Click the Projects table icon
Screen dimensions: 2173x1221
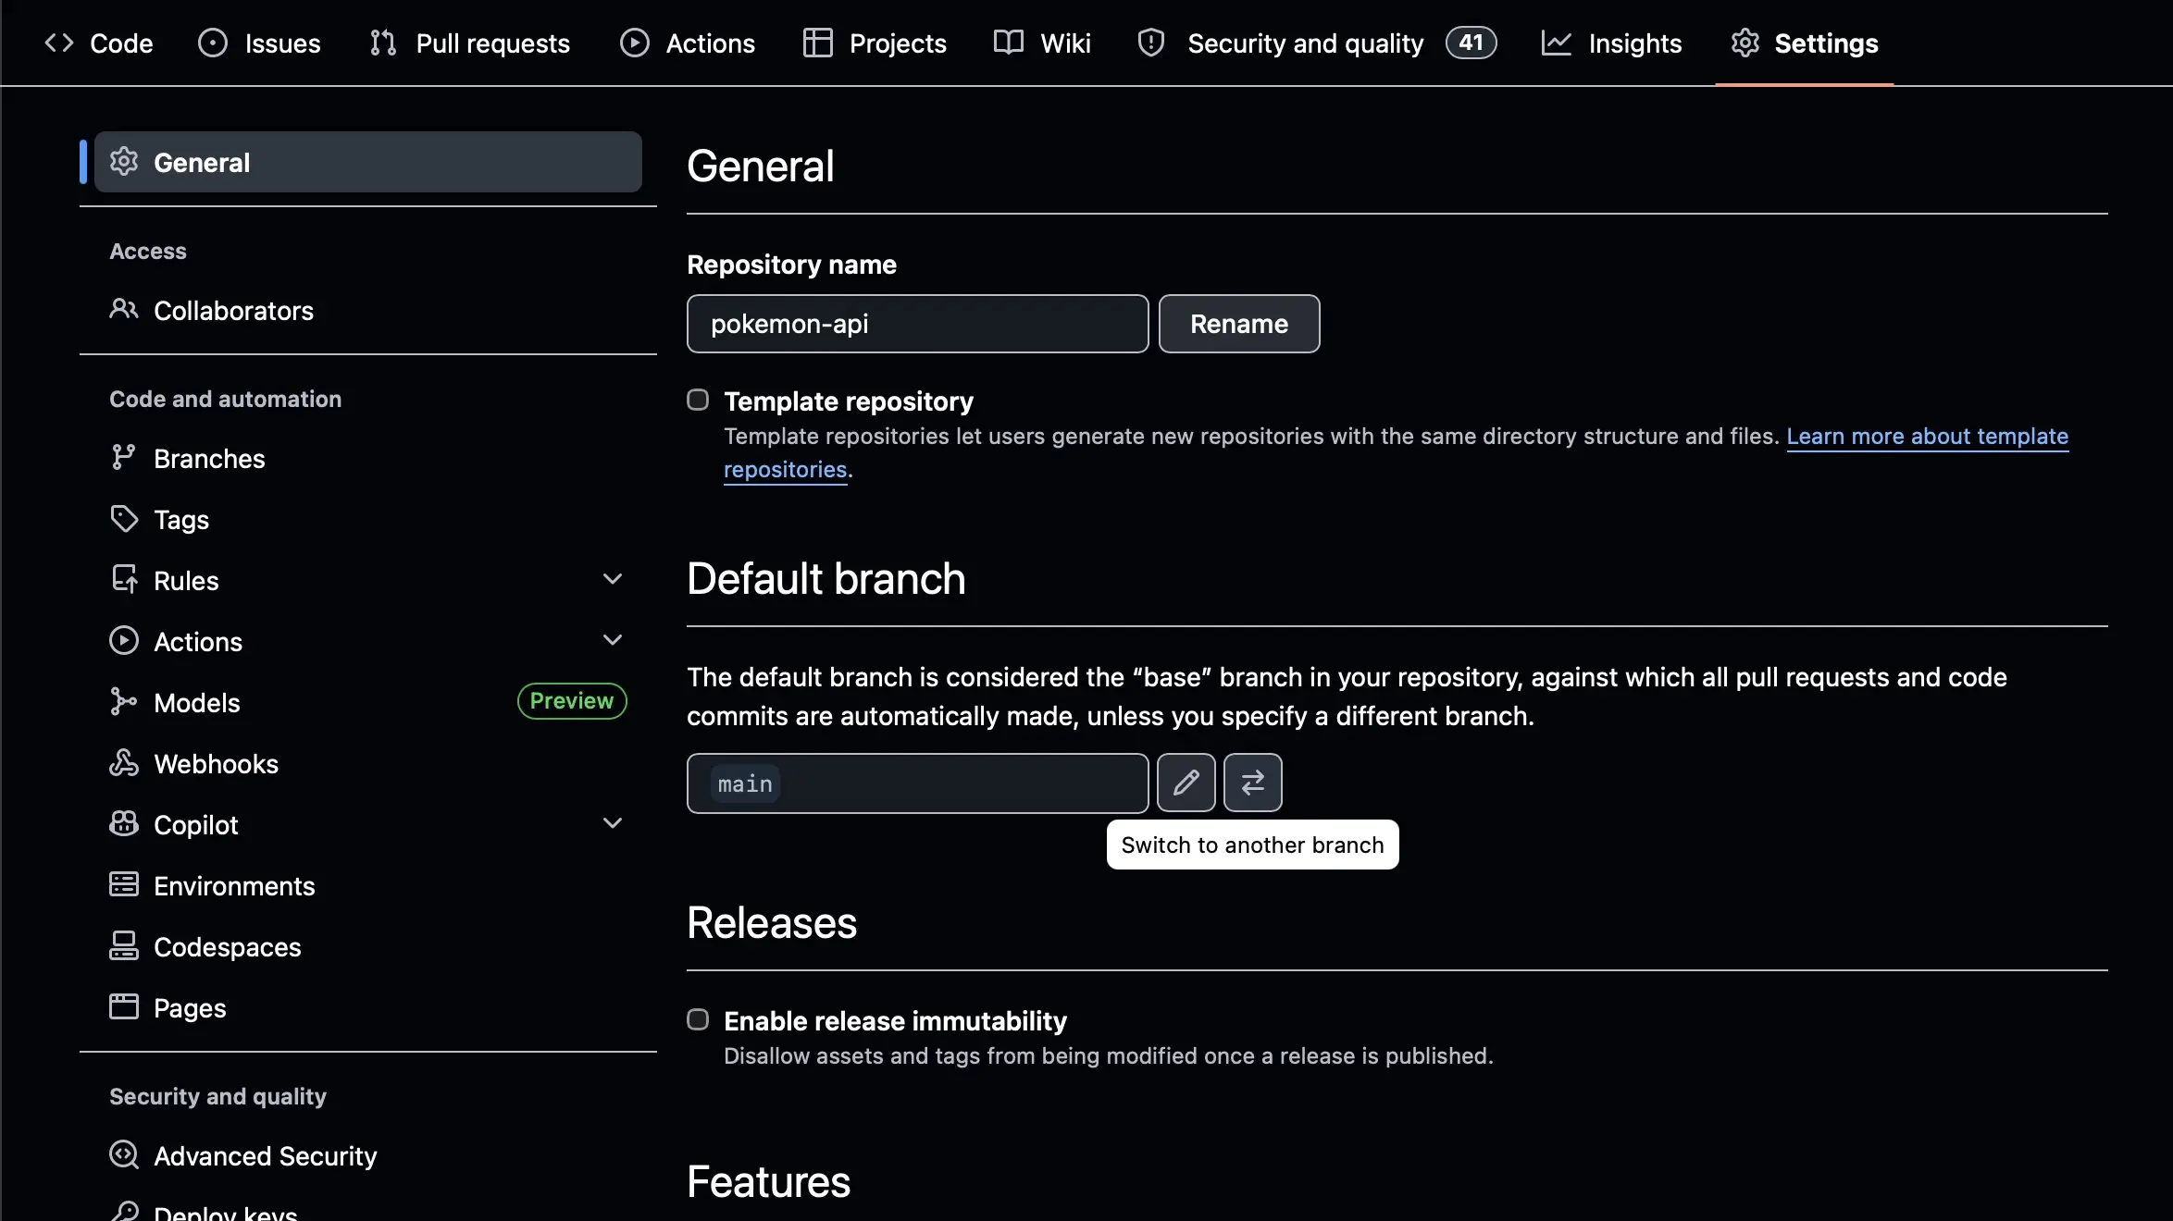pyautogui.click(x=817, y=43)
